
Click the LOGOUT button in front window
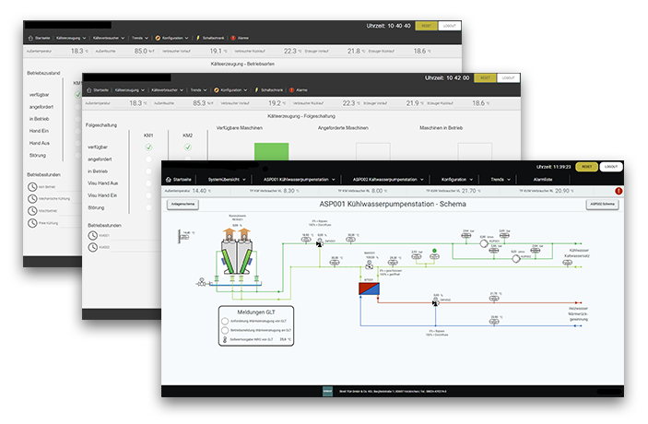pos(612,166)
